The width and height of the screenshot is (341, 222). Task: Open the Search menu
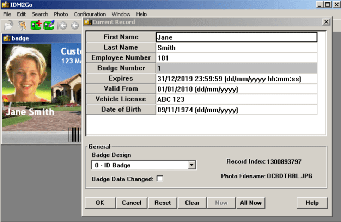(x=40, y=14)
